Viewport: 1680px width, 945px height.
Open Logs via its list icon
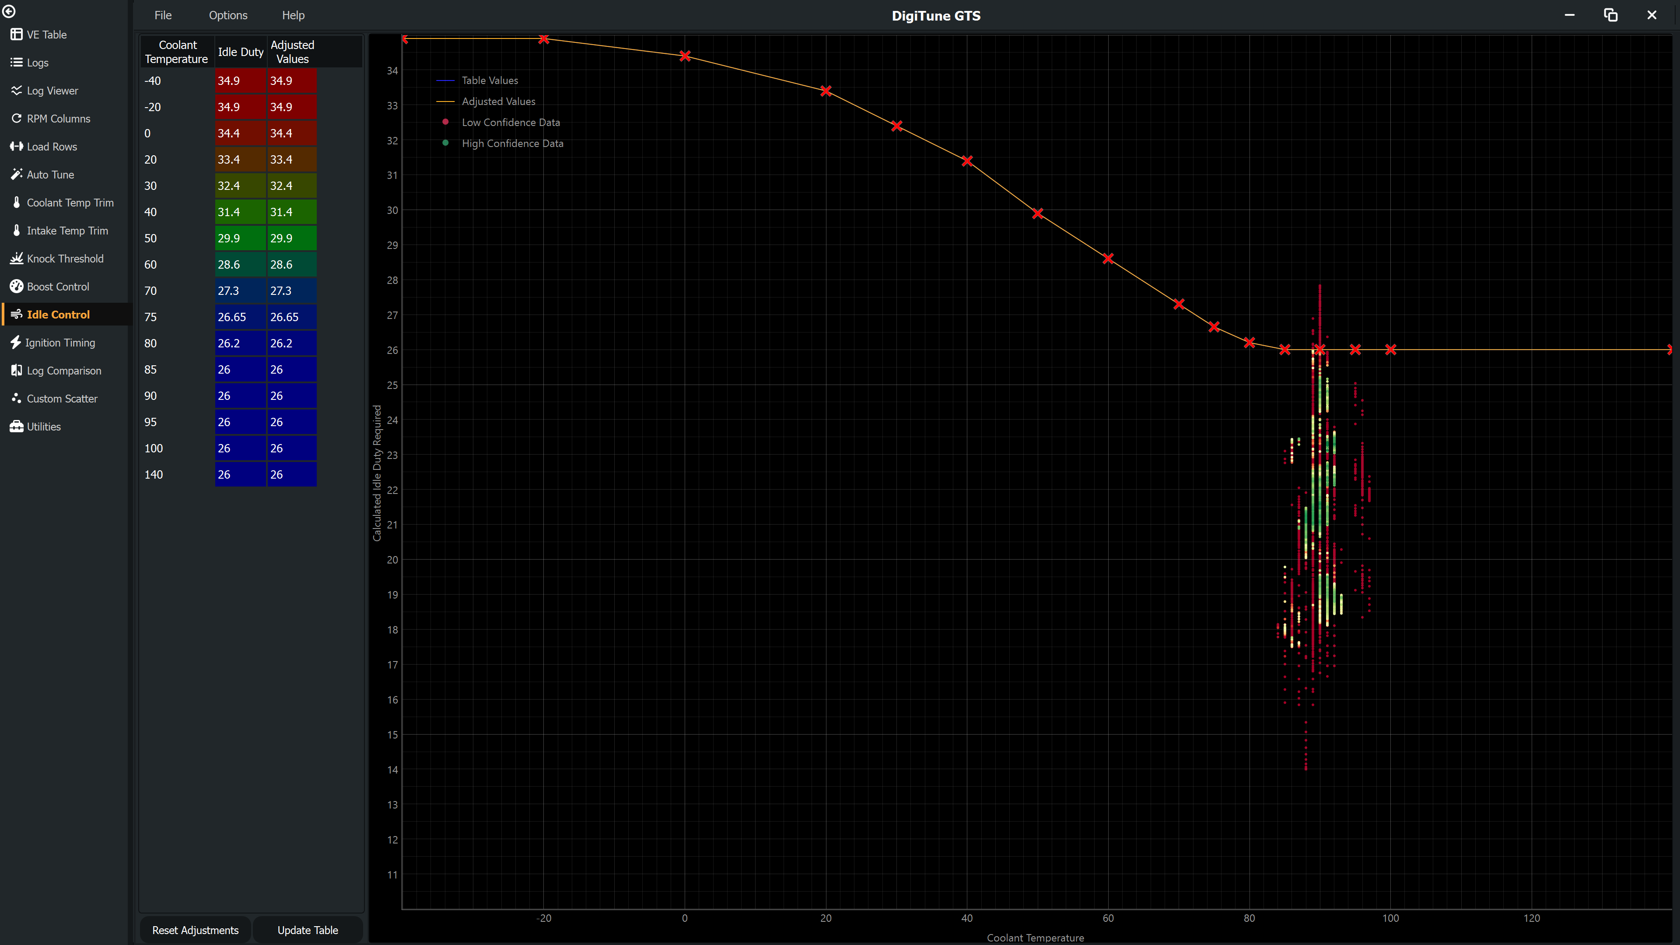tap(16, 63)
